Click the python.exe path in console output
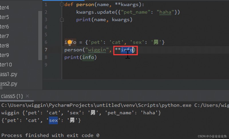229x139 pixels. tap(96, 105)
